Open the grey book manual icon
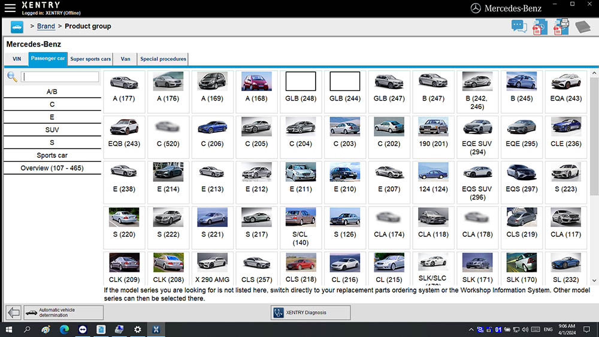Viewport: 599px width, 337px height. pos(583,27)
